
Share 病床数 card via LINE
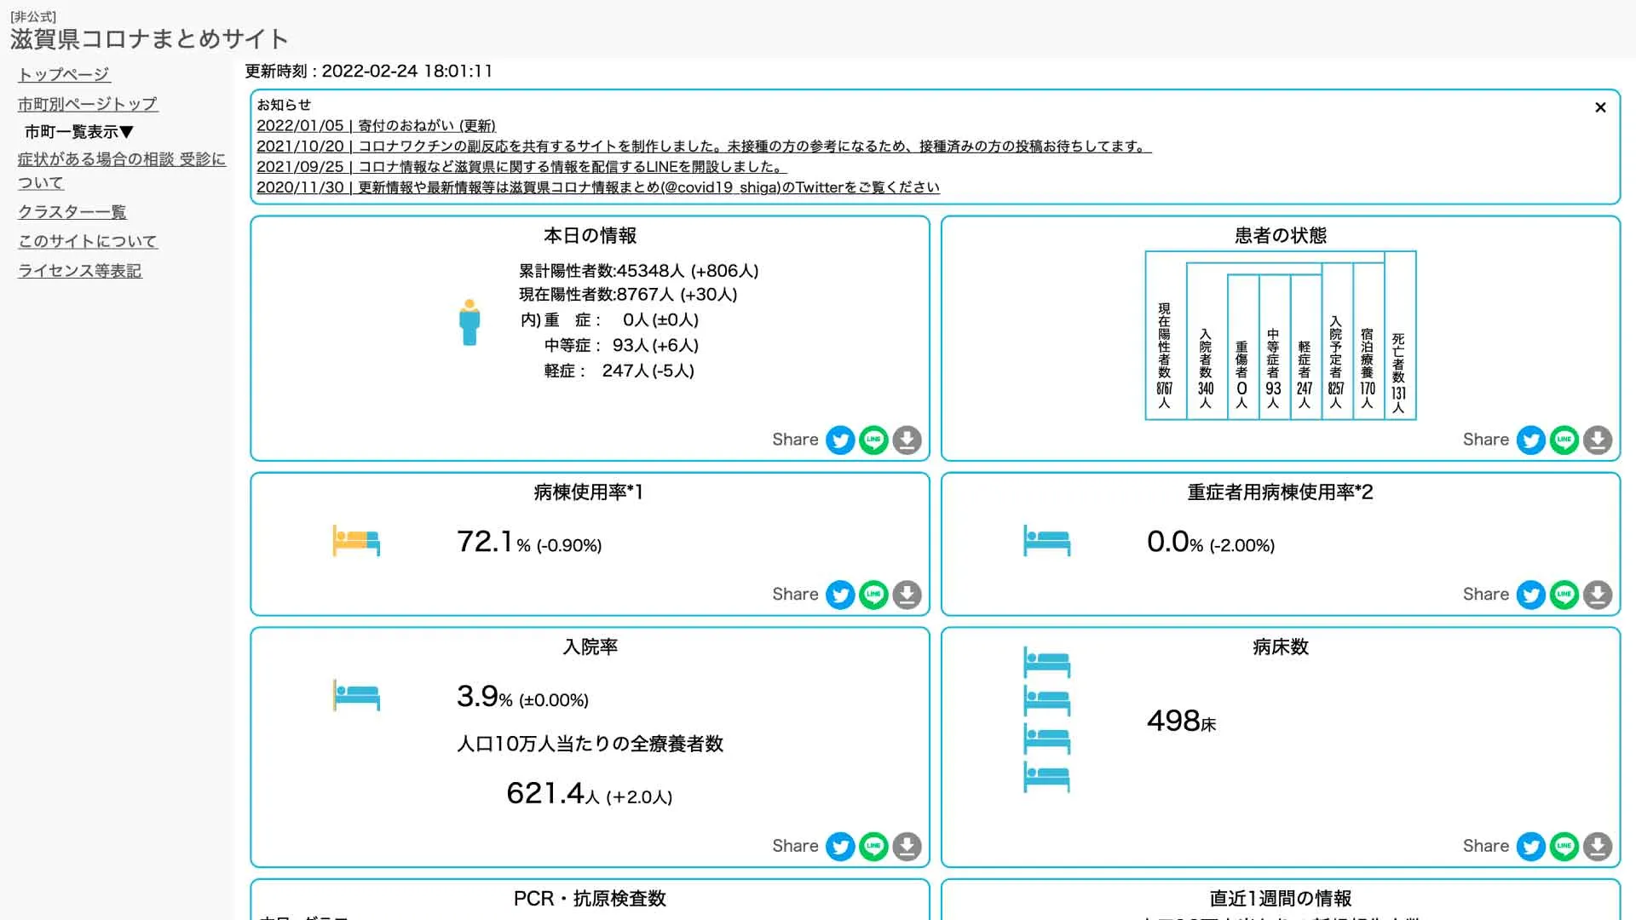coord(1564,846)
